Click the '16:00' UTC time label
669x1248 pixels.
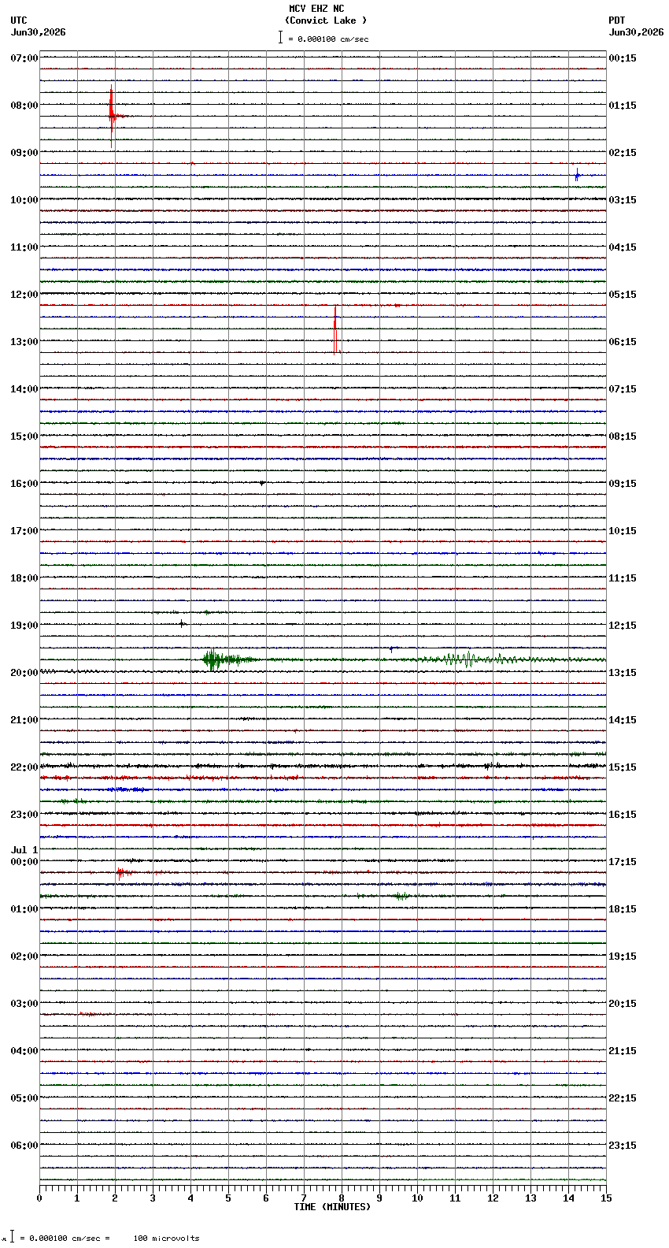tap(24, 484)
